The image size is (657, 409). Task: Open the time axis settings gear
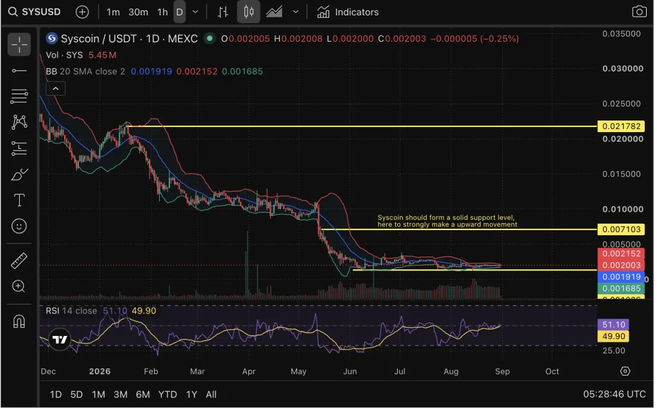coord(625,371)
